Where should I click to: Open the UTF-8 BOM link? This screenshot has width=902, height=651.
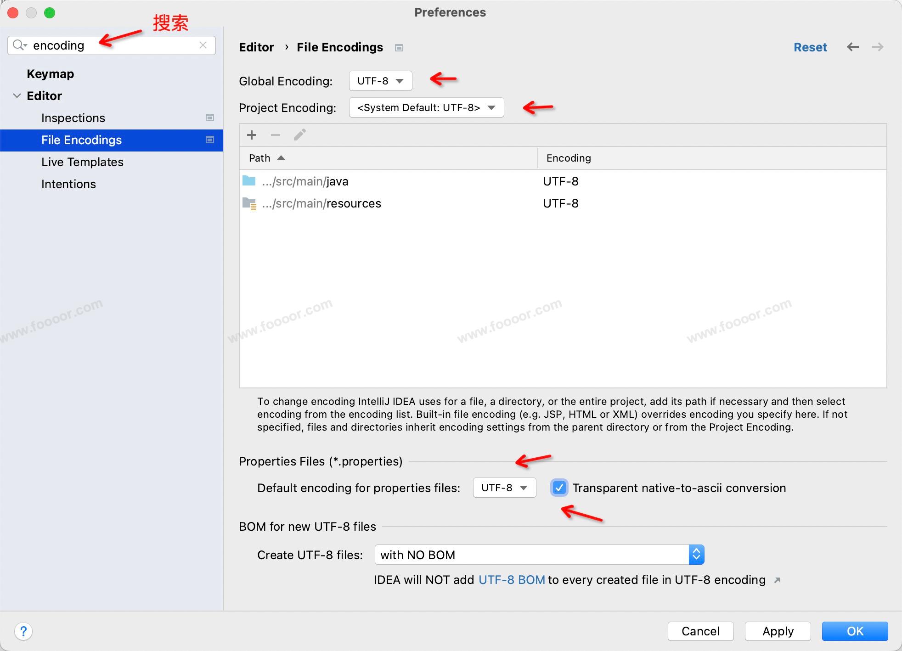pyautogui.click(x=512, y=580)
